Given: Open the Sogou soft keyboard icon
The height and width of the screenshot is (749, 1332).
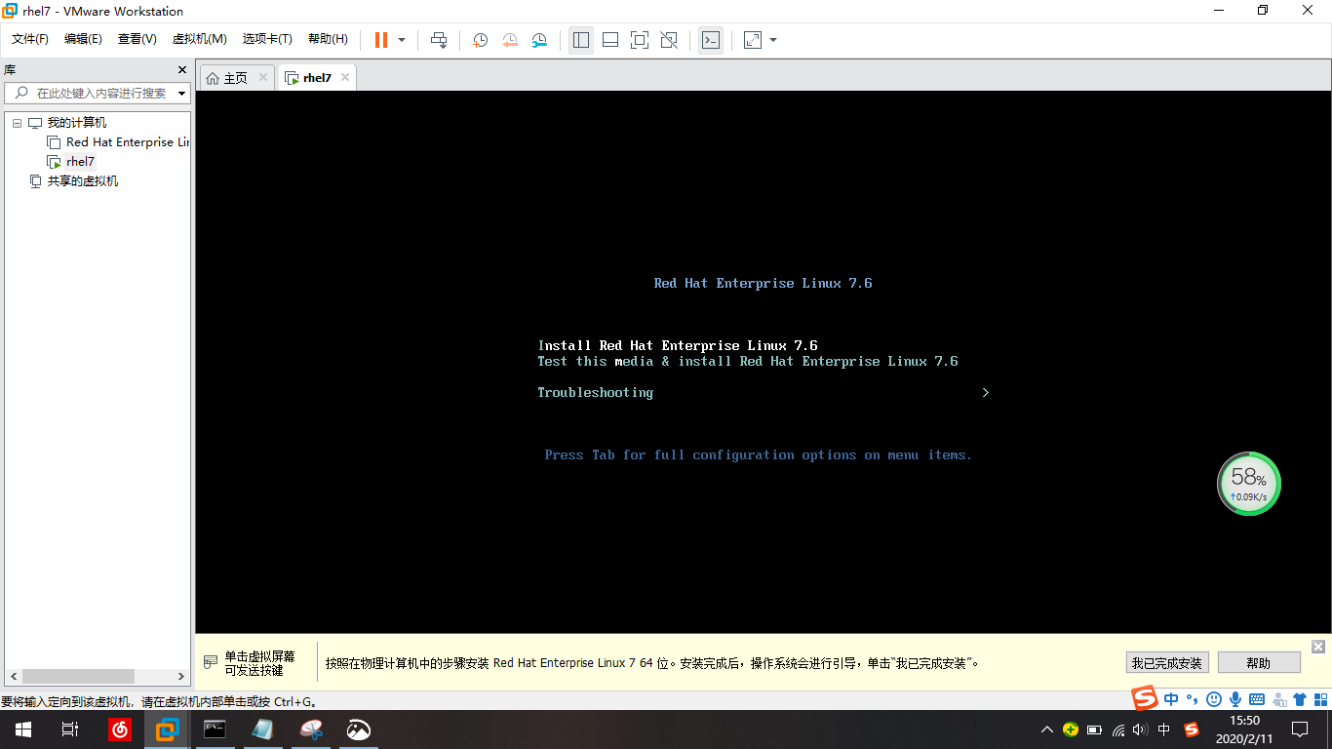Looking at the screenshot, I should 1257,699.
